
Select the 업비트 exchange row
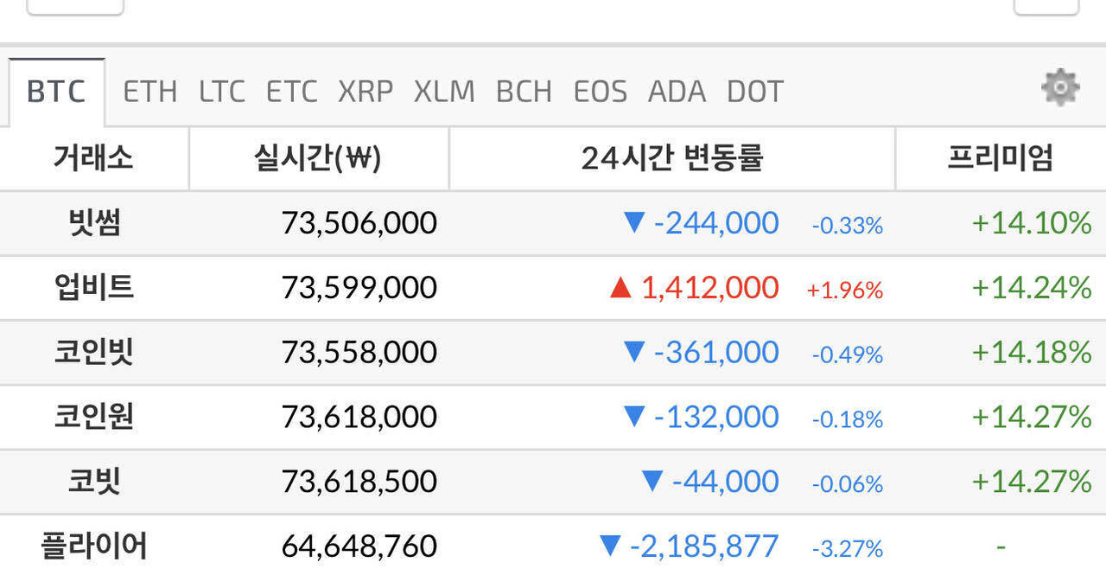point(93,287)
